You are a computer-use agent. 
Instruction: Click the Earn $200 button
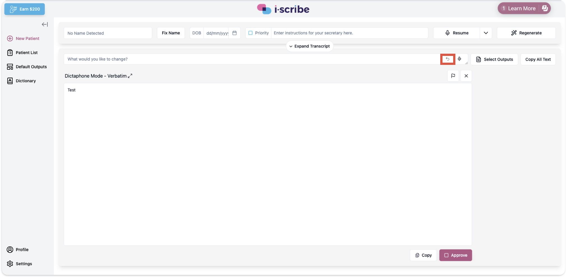pos(25,9)
